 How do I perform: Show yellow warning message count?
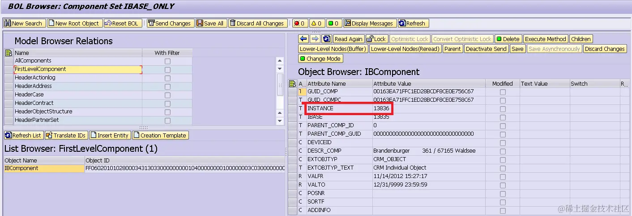[x=316, y=23]
